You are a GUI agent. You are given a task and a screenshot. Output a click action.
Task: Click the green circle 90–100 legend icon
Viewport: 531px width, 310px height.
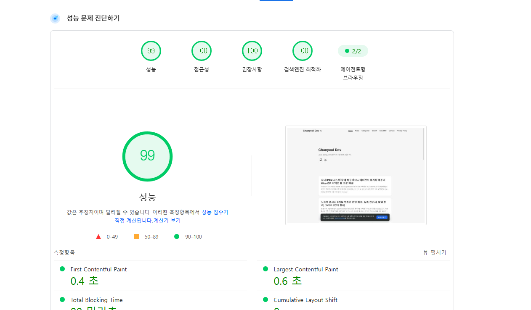(x=177, y=236)
